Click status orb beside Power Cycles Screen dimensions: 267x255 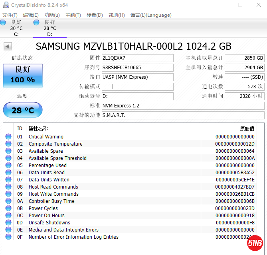coord(8,208)
